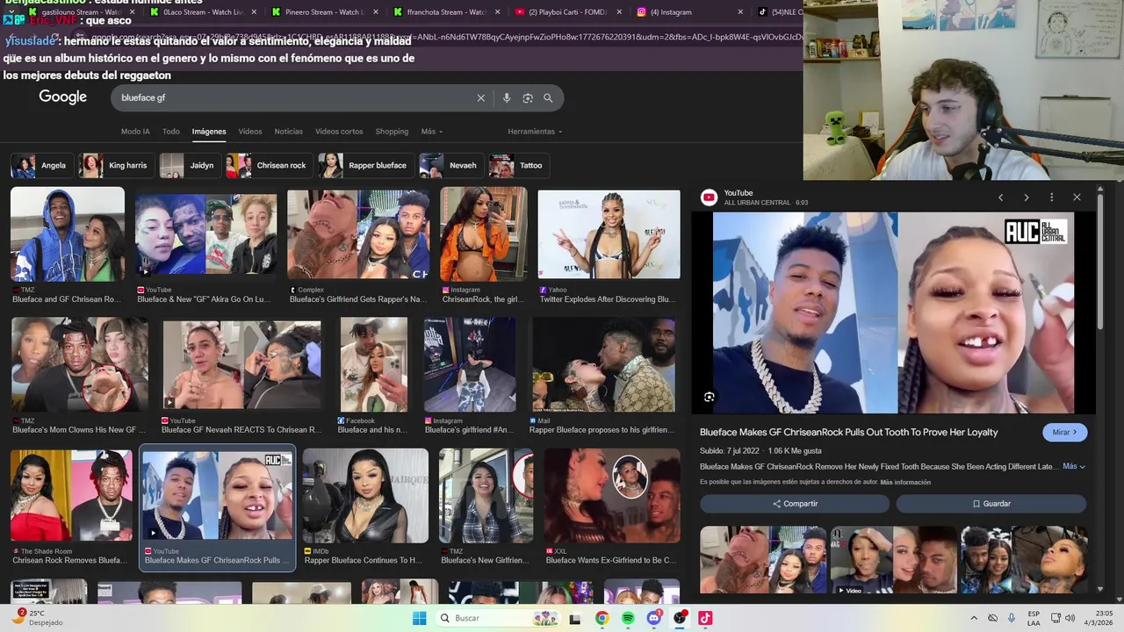Show hidden system tray icons
Screen dimensions: 1124x632
pyautogui.click(x=973, y=618)
